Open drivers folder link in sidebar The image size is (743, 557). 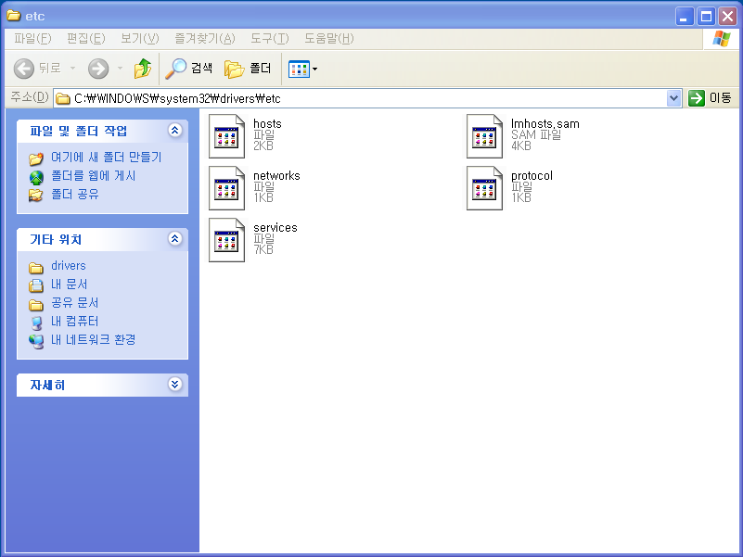(69, 266)
